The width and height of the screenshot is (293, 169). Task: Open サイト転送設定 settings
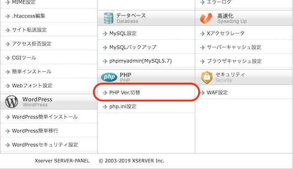coord(29,30)
